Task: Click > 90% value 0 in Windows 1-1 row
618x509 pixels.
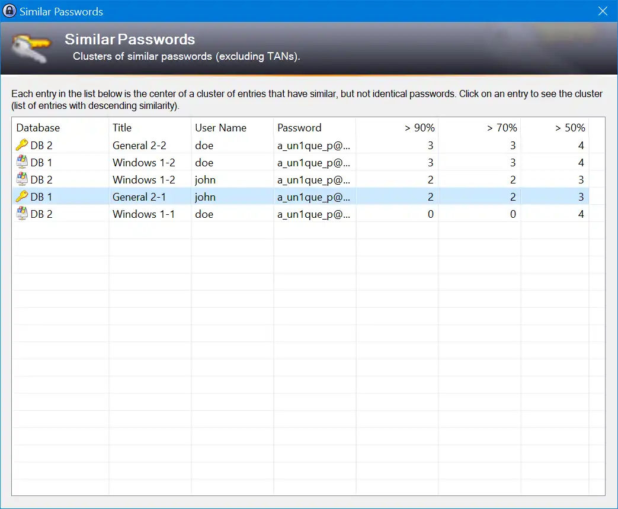Action: pyautogui.click(x=430, y=214)
